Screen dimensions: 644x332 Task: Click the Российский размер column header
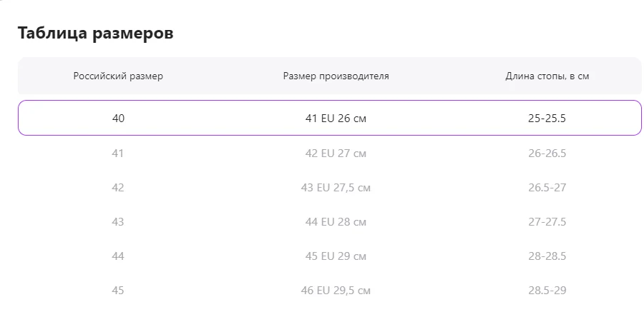[x=118, y=76]
